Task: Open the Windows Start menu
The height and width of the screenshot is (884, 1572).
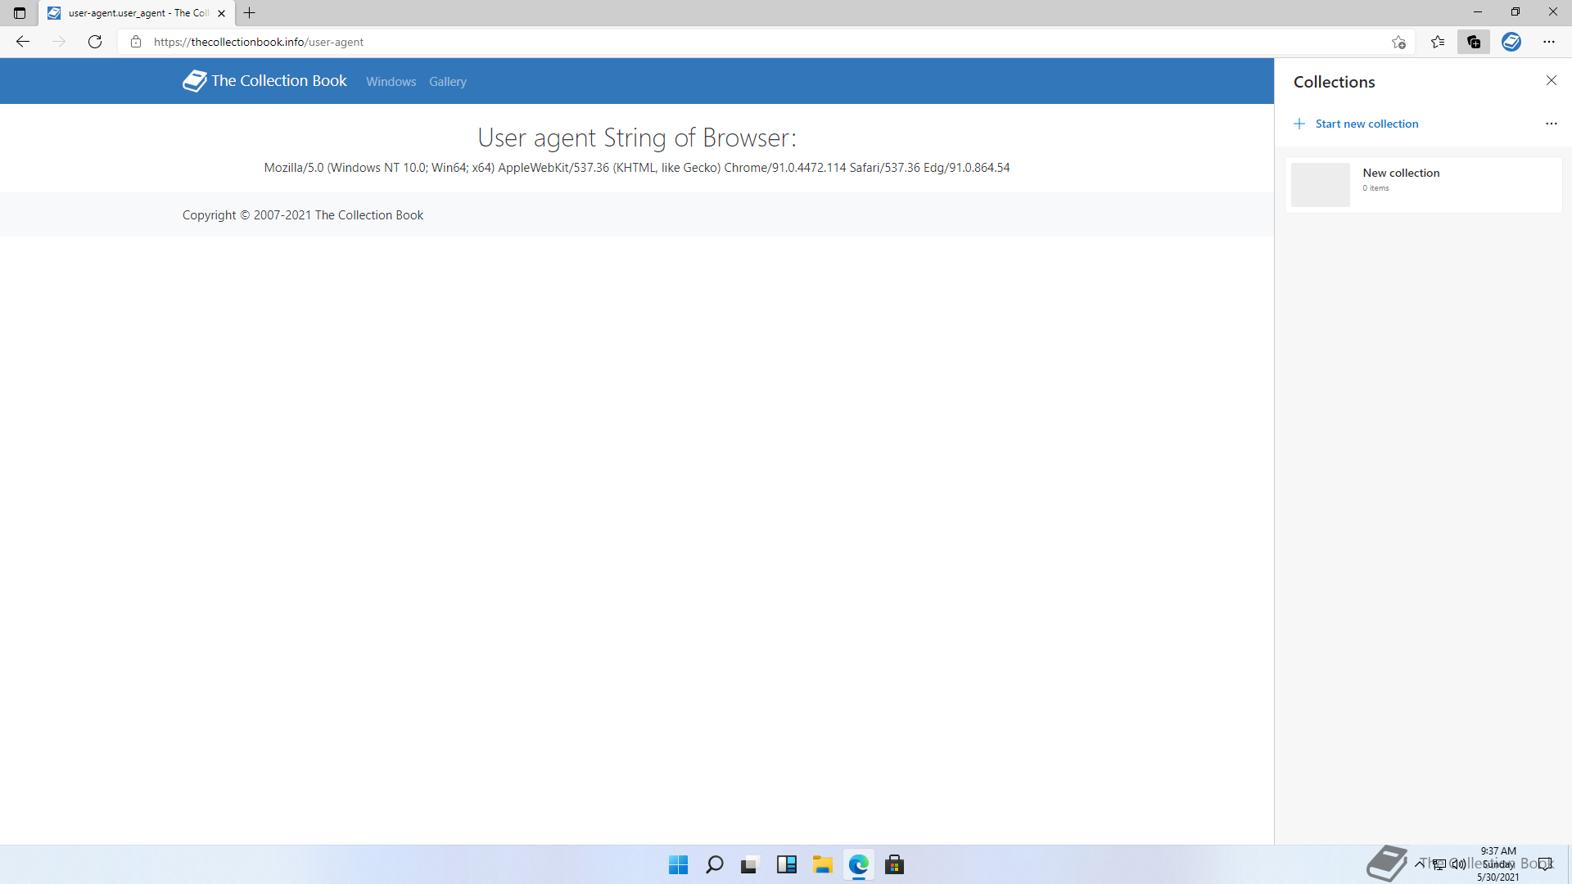Action: [678, 864]
